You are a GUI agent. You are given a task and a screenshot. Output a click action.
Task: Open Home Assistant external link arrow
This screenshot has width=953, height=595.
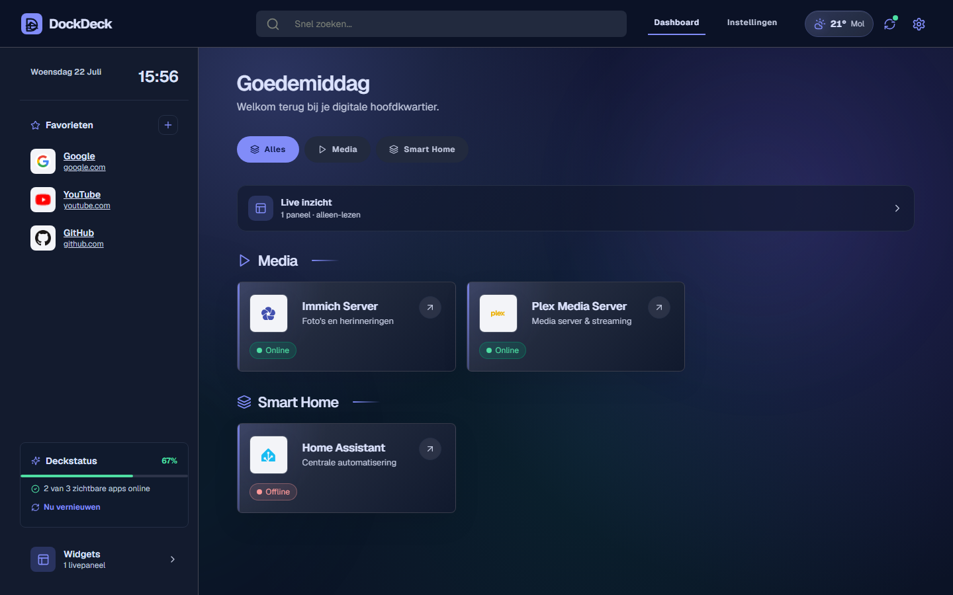(430, 449)
